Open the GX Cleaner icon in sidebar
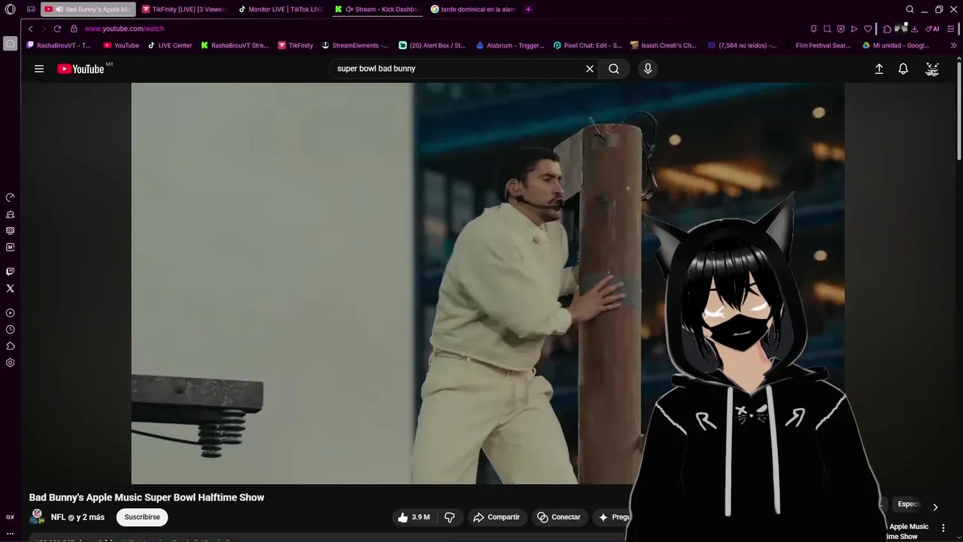Viewport: 963px width, 542px height. 10,215
